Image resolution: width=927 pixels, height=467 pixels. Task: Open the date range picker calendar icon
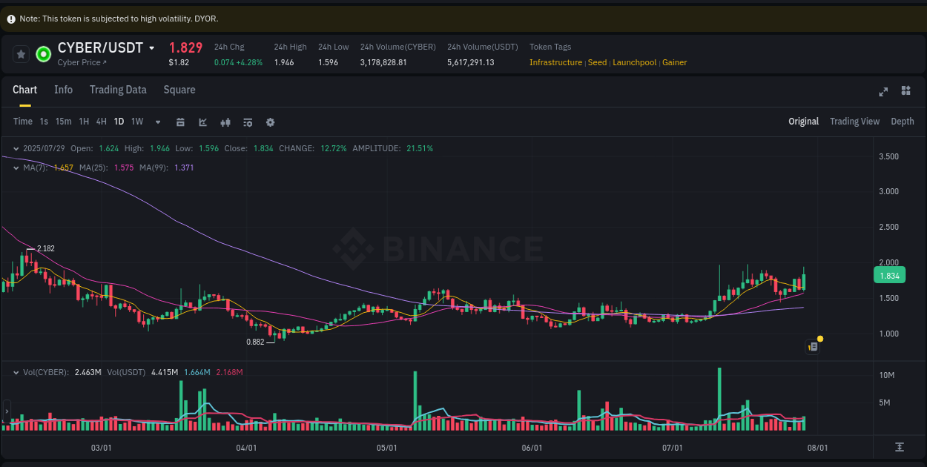tap(180, 122)
